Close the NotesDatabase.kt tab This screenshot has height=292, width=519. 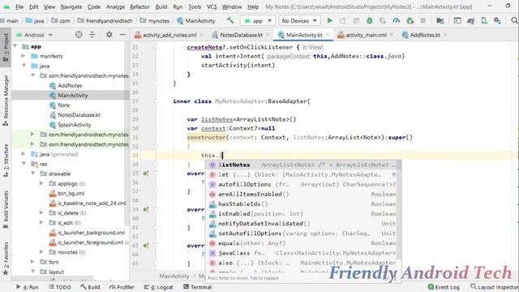(268, 34)
